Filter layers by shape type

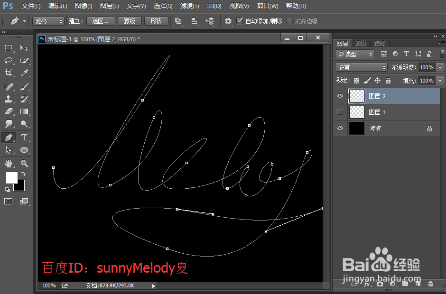click(x=418, y=54)
